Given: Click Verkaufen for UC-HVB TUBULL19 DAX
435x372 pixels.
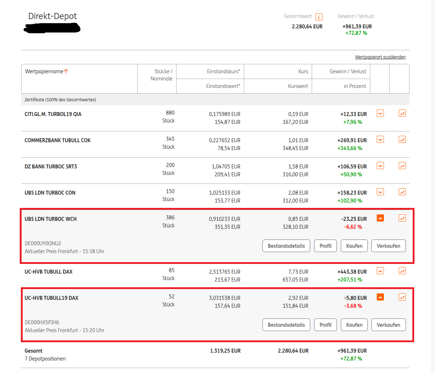Looking at the screenshot, I should pos(388,325).
